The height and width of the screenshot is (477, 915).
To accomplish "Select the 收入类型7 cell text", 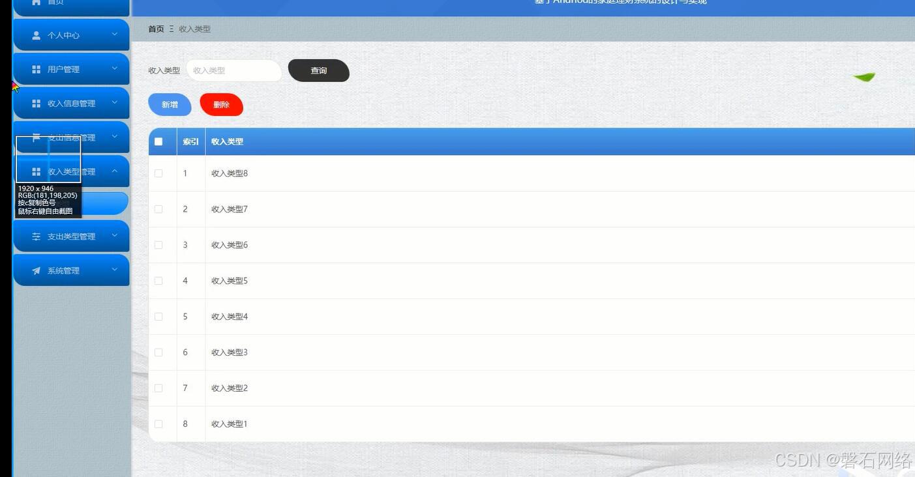I will (230, 209).
